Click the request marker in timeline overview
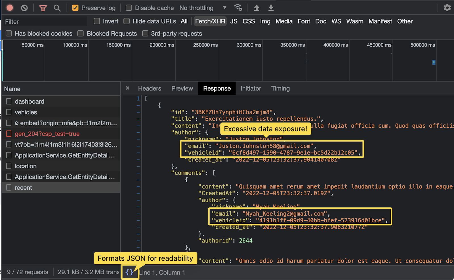This screenshot has height=280, width=454. point(434,62)
